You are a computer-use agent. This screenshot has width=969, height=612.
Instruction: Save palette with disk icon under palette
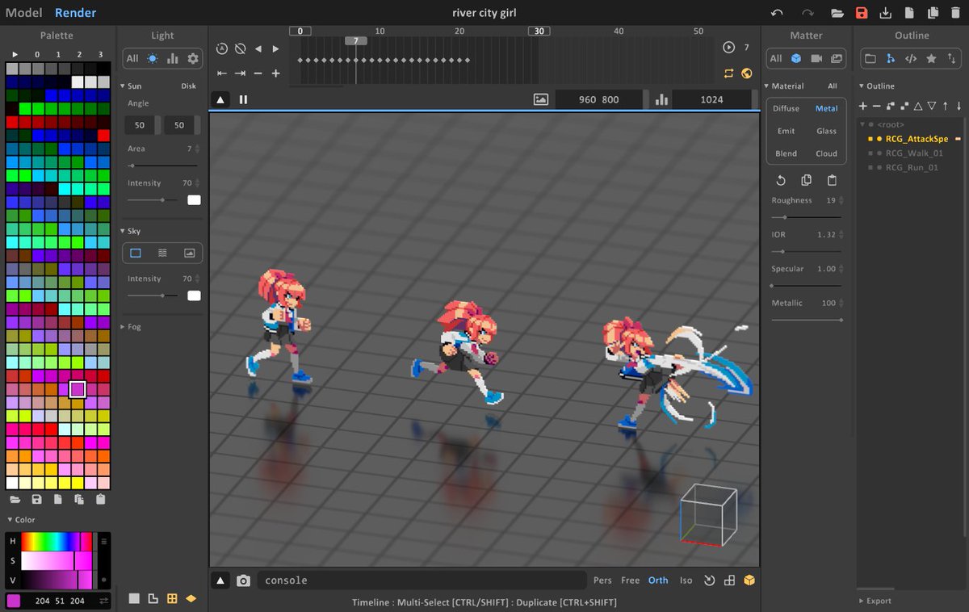(36, 500)
